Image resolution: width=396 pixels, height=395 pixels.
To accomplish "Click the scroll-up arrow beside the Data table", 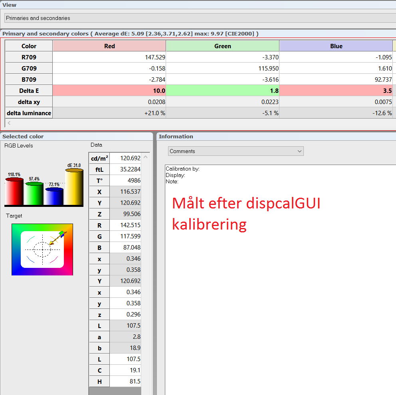I will click(145, 156).
